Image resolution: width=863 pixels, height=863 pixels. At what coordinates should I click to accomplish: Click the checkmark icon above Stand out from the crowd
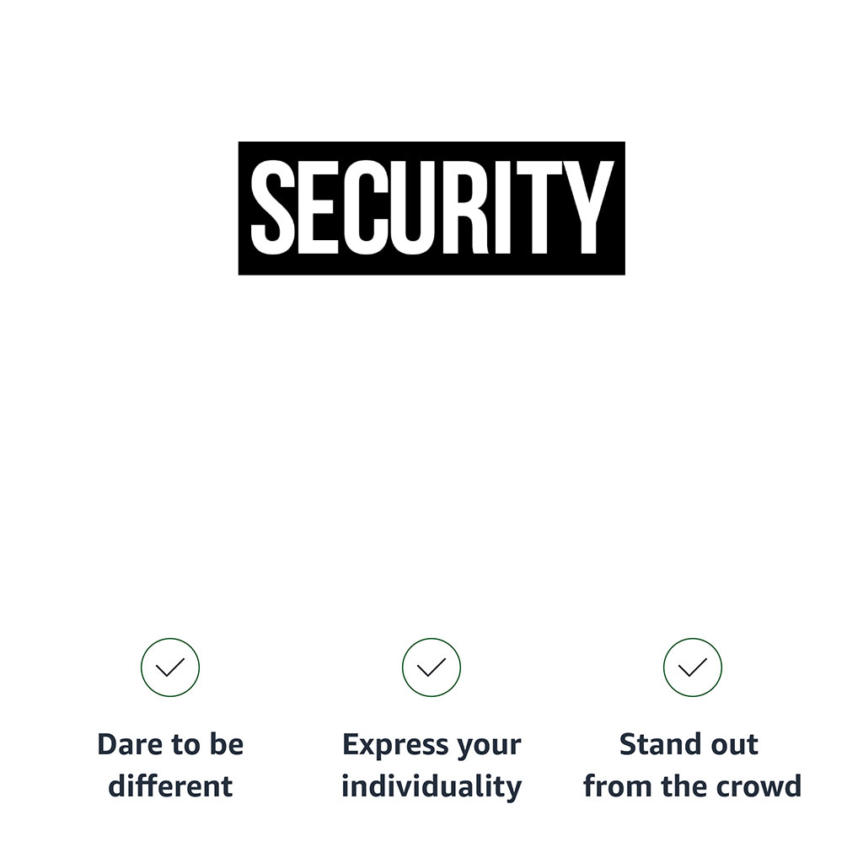coord(693,667)
